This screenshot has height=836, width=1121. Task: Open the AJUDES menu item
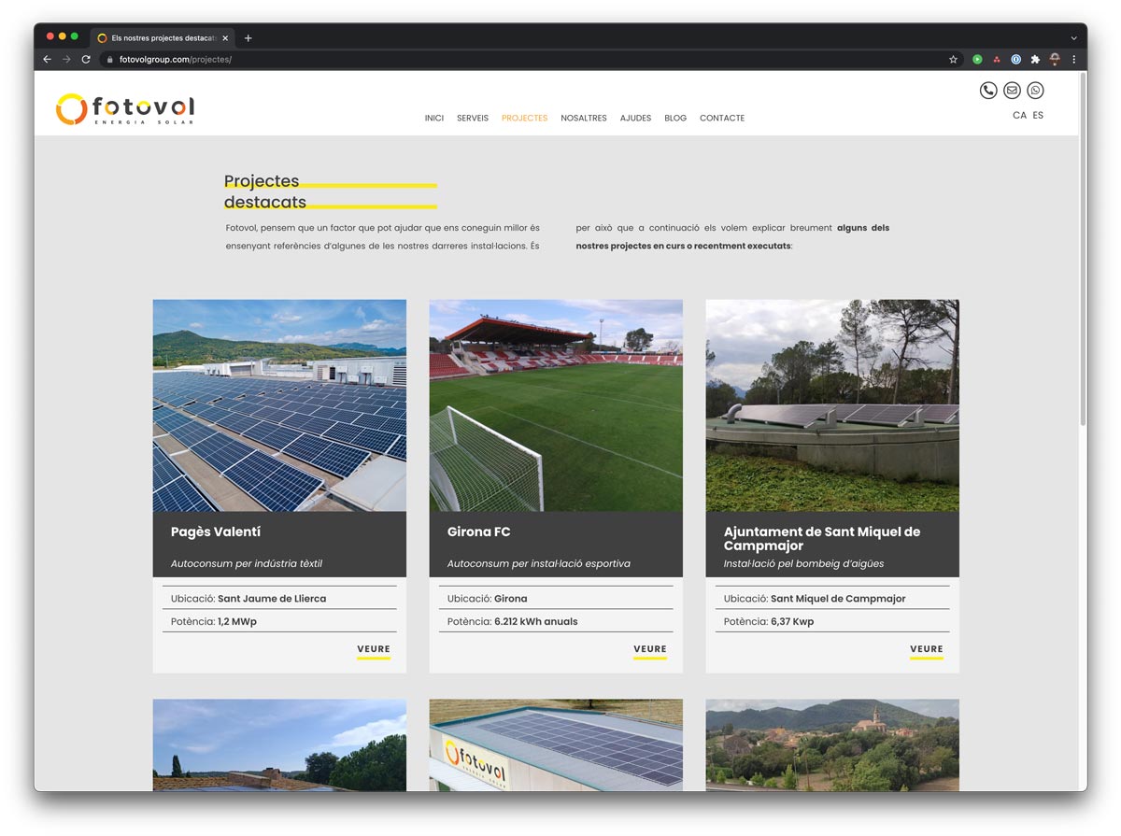[636, 119]
